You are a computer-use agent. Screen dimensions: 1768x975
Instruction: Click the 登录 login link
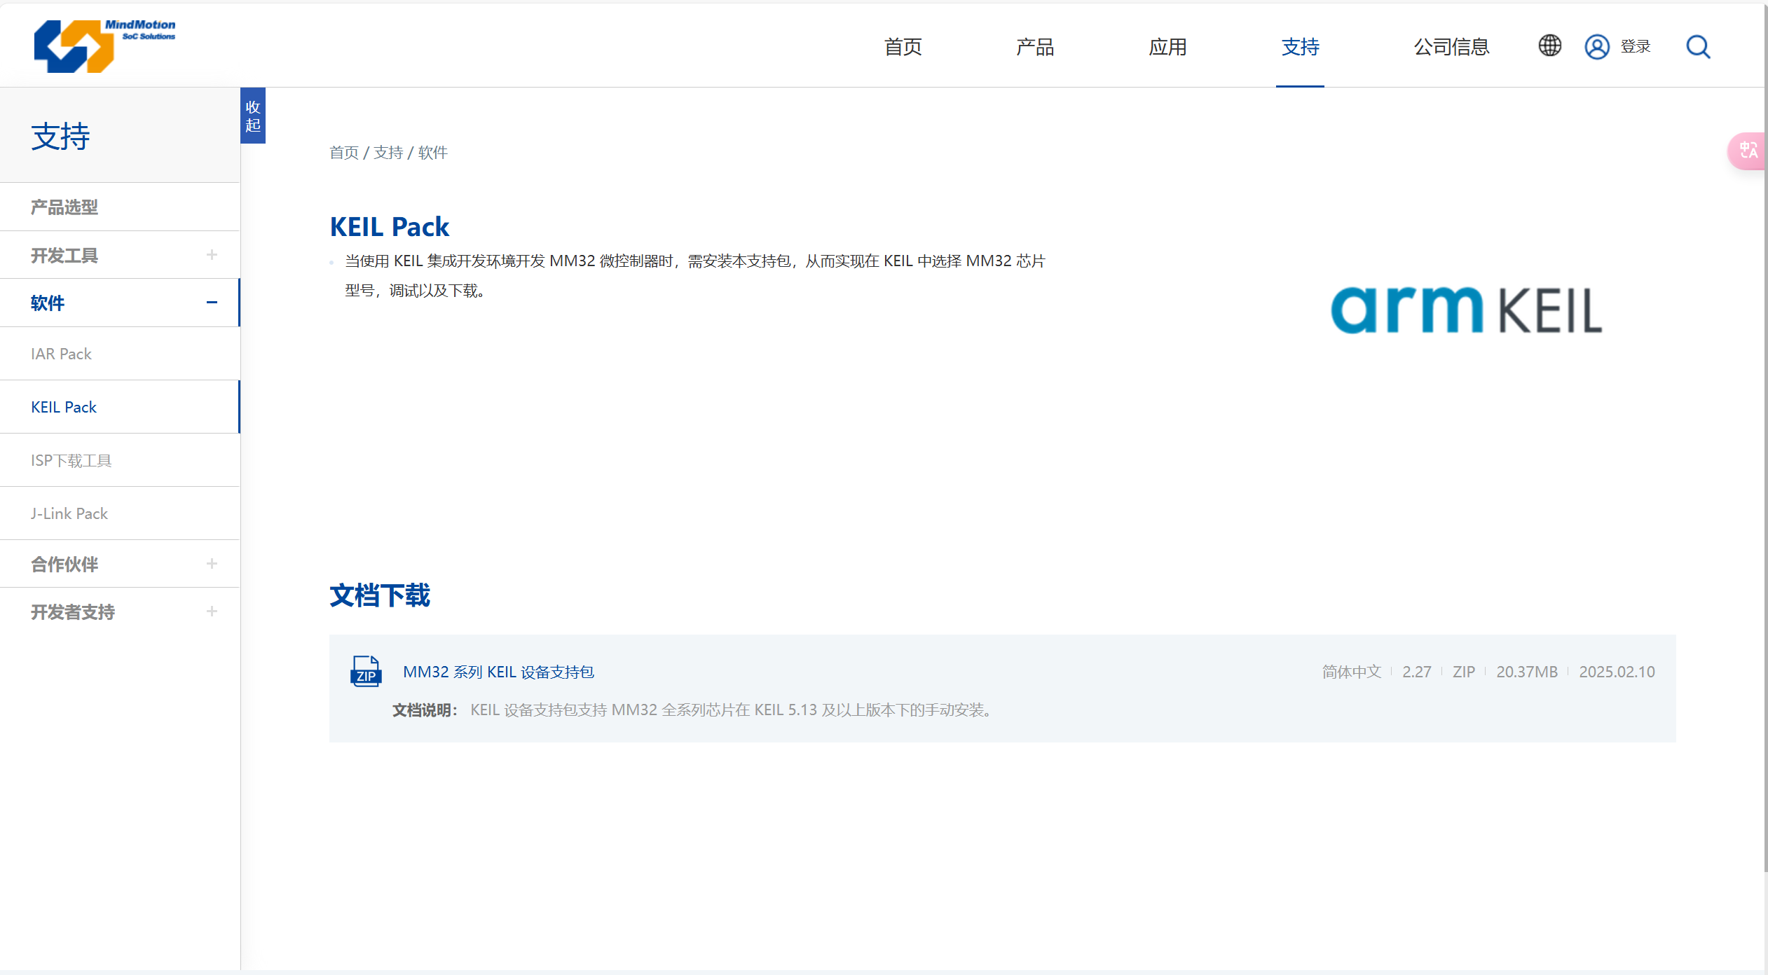[1636, 47]
